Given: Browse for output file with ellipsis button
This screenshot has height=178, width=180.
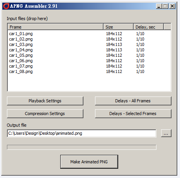Looking at the screenshot, I should pyautogui.click(x=166, y=133).
